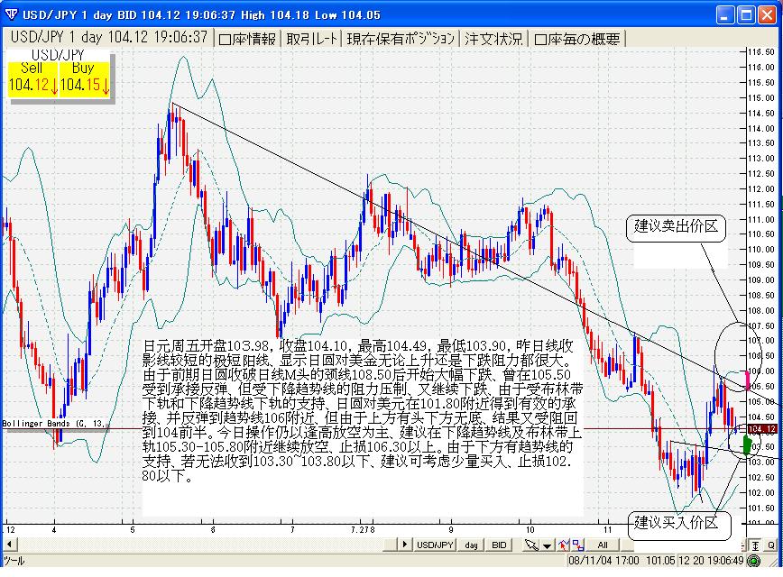Toggle the All display button
The height and width of the screenshot is (577, 783).
(603, 545)
